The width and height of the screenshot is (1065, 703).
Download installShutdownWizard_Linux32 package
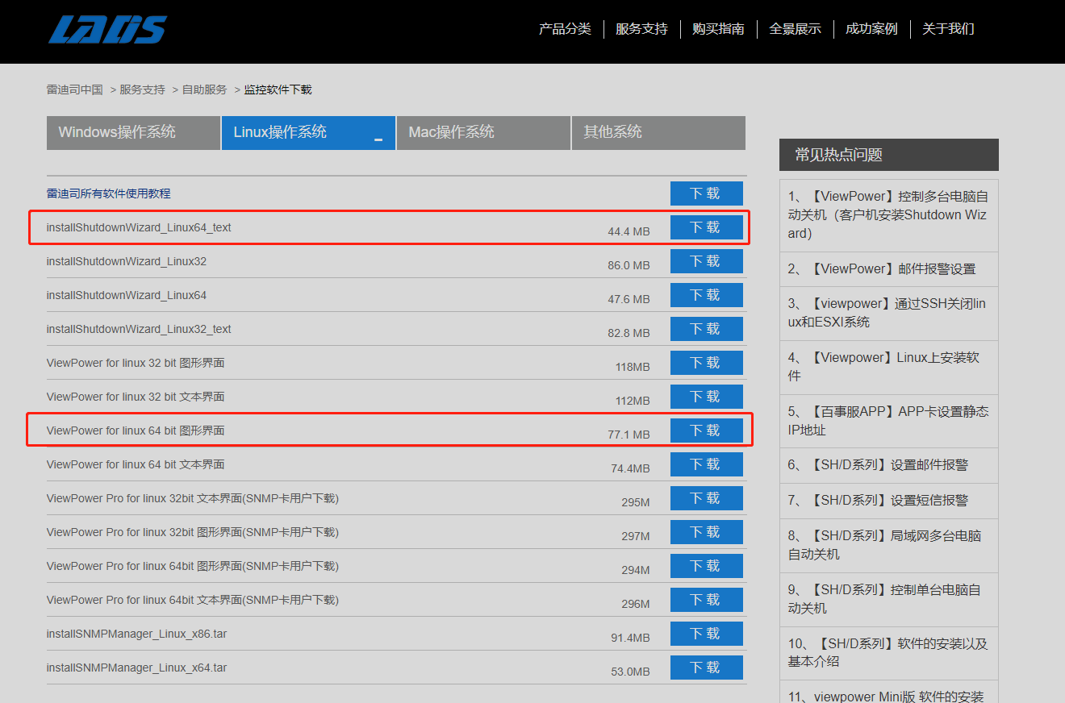pyautogui.click(x=706, y=261)
